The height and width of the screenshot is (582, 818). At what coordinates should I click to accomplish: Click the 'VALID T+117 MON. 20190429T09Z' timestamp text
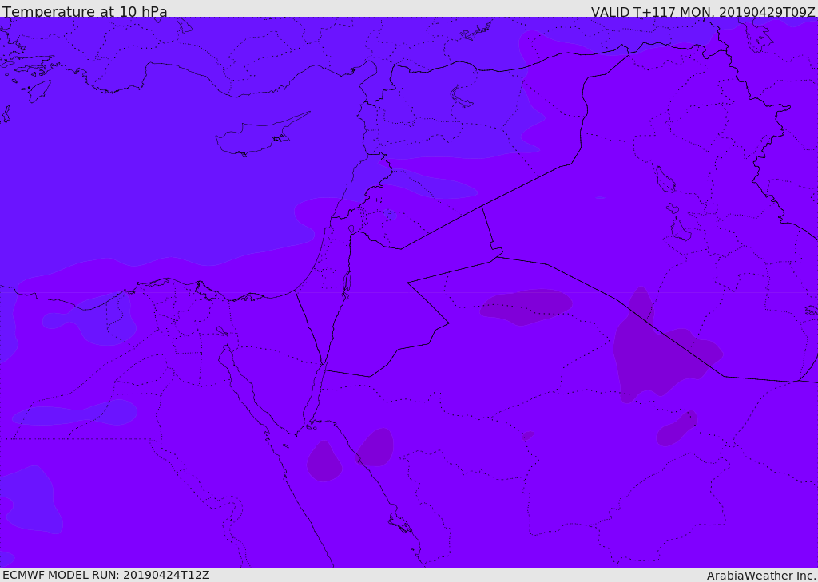[x=703, y=11]
